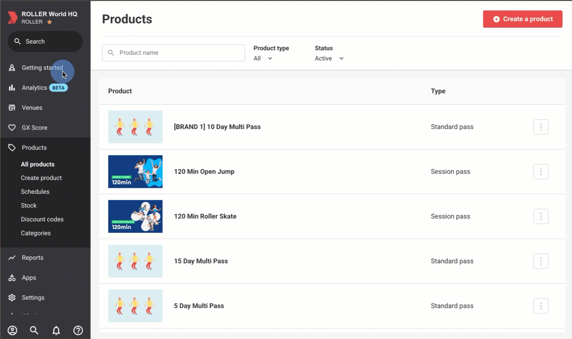Expand the Product type dropdown
This screenshot has height=339, width=572.
tap(263, 59)
